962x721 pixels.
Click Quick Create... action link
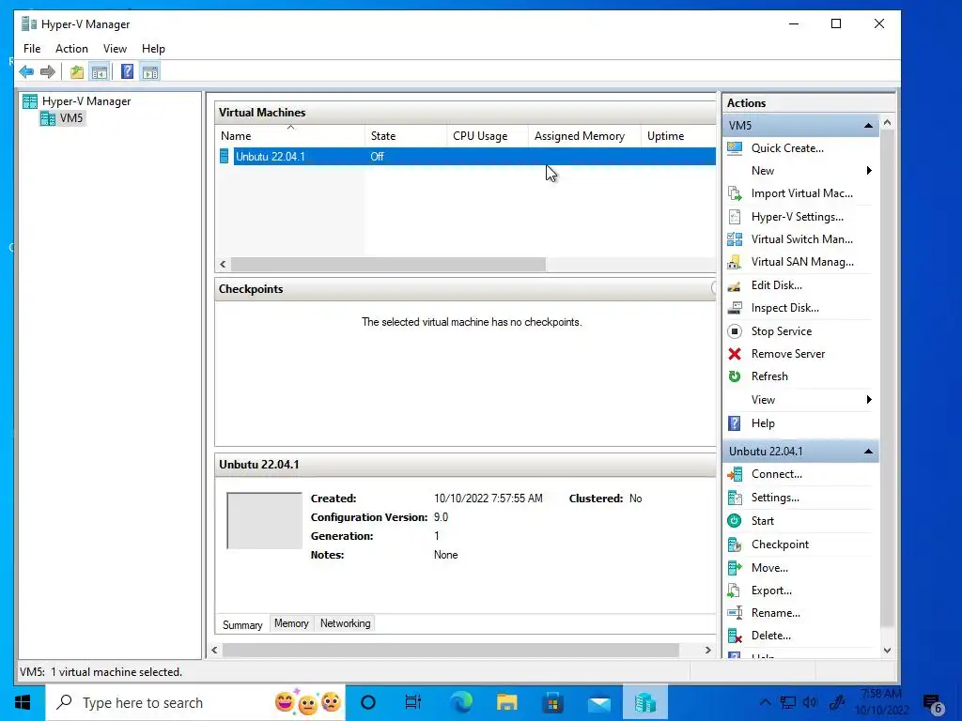coord(788,147)
